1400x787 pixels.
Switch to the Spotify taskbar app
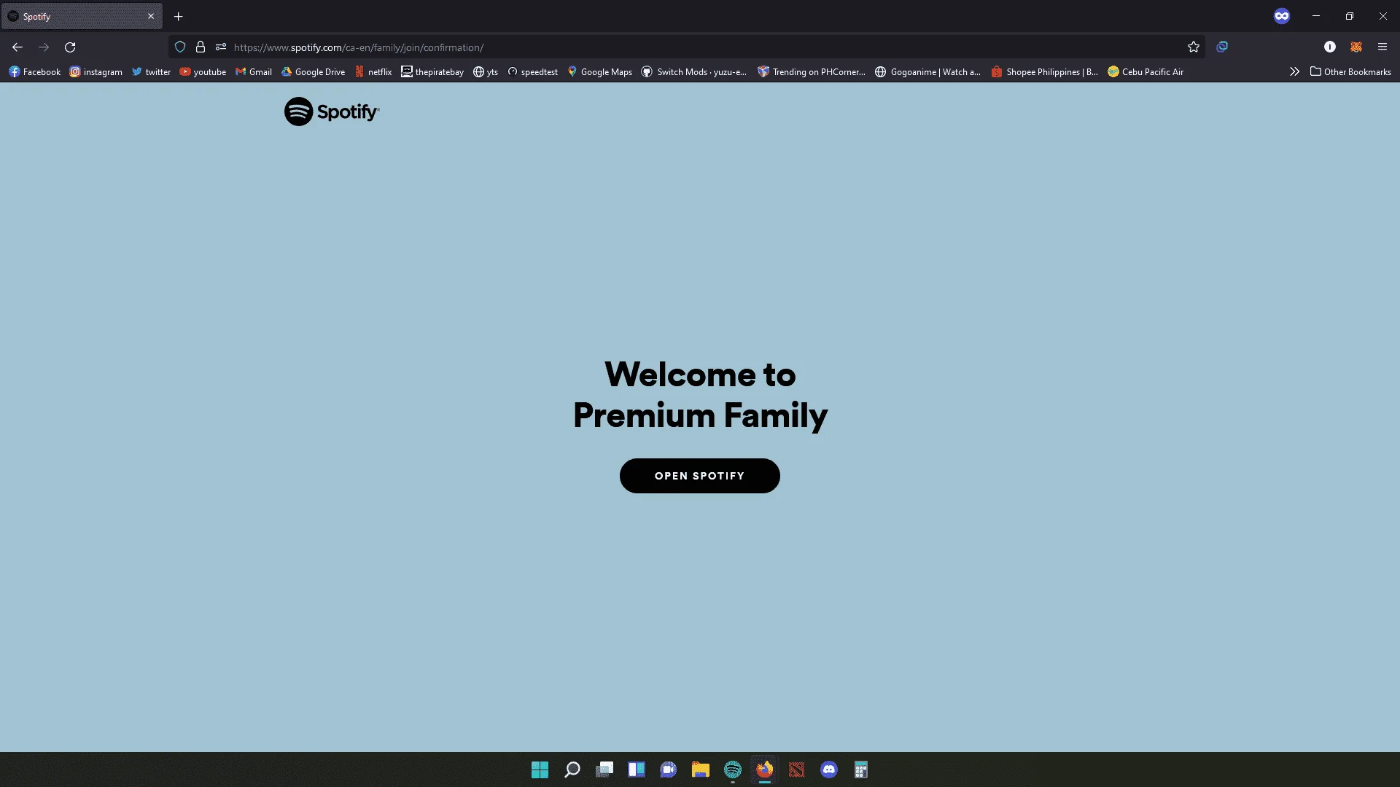[733, 770]
